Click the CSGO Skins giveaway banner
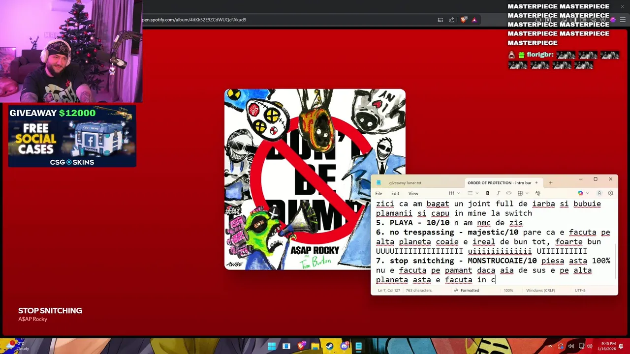Viewport: 630px width, 354px height. point(72,136)
